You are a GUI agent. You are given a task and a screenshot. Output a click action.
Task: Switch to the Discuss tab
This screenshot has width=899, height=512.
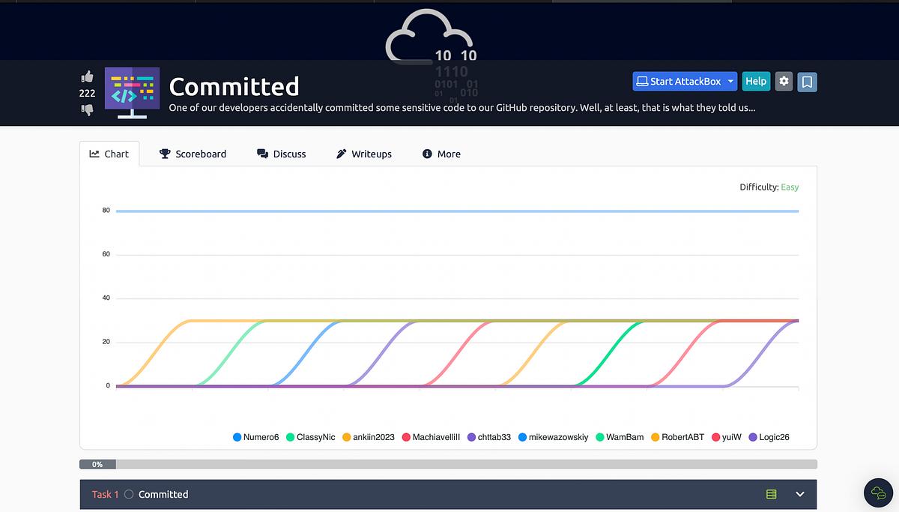(x=282, y=154)
